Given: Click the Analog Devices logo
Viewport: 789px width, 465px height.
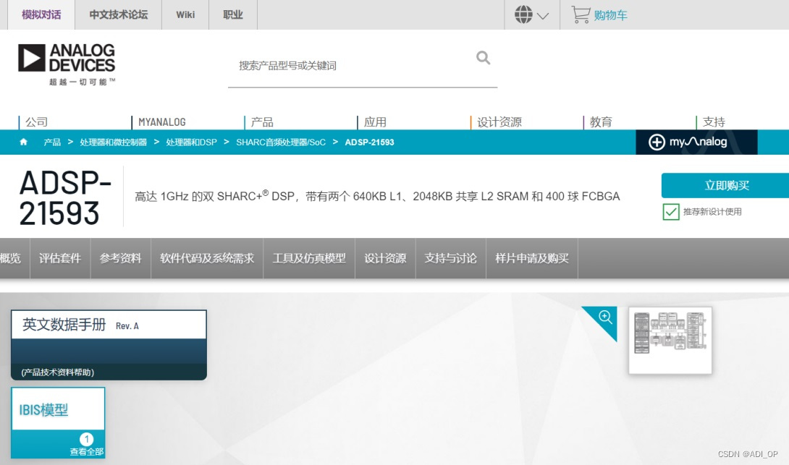Looking at the screenshot, I should [x=67, y=64].
